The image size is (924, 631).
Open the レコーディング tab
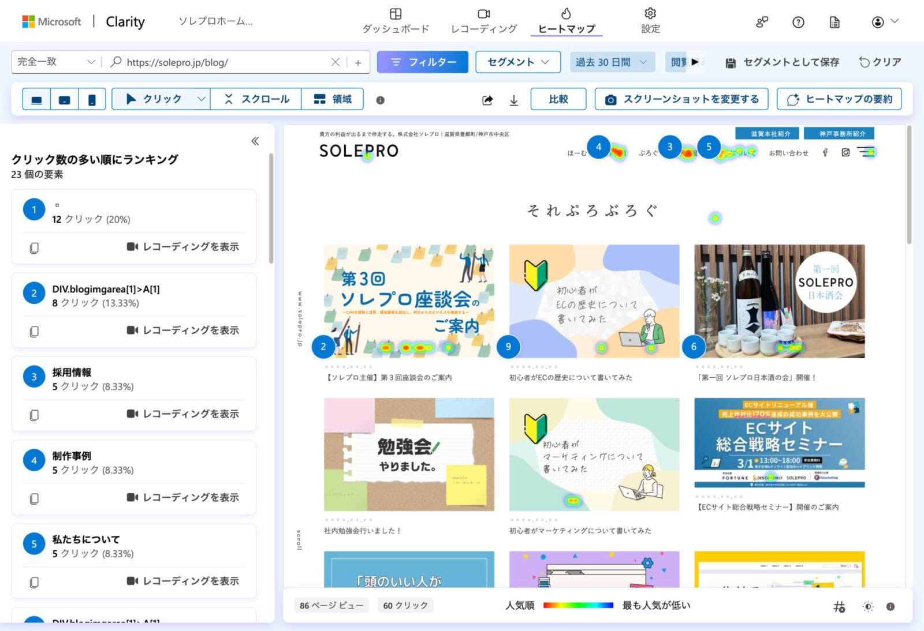coord(484,21)
